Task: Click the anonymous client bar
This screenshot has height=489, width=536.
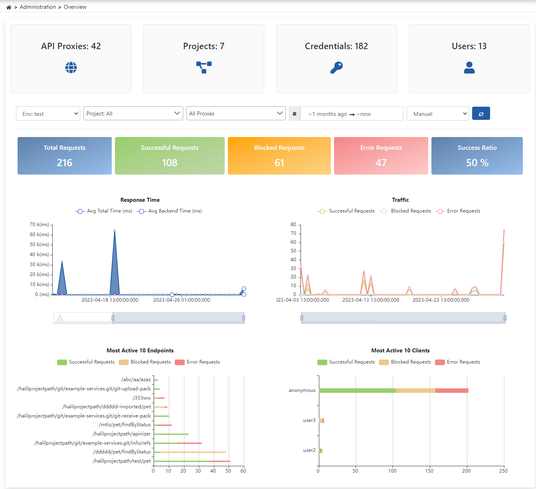Action: pyautogui.click(x=394, y=390)
